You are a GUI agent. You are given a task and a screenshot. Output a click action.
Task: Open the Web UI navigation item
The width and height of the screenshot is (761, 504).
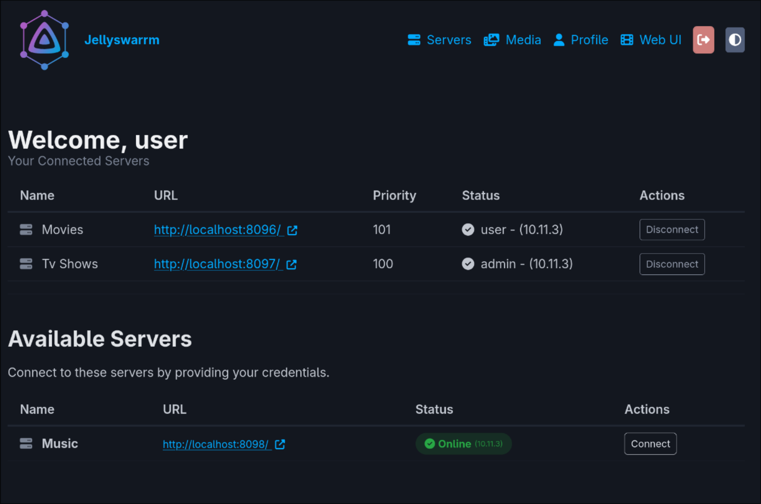(651, 40)
